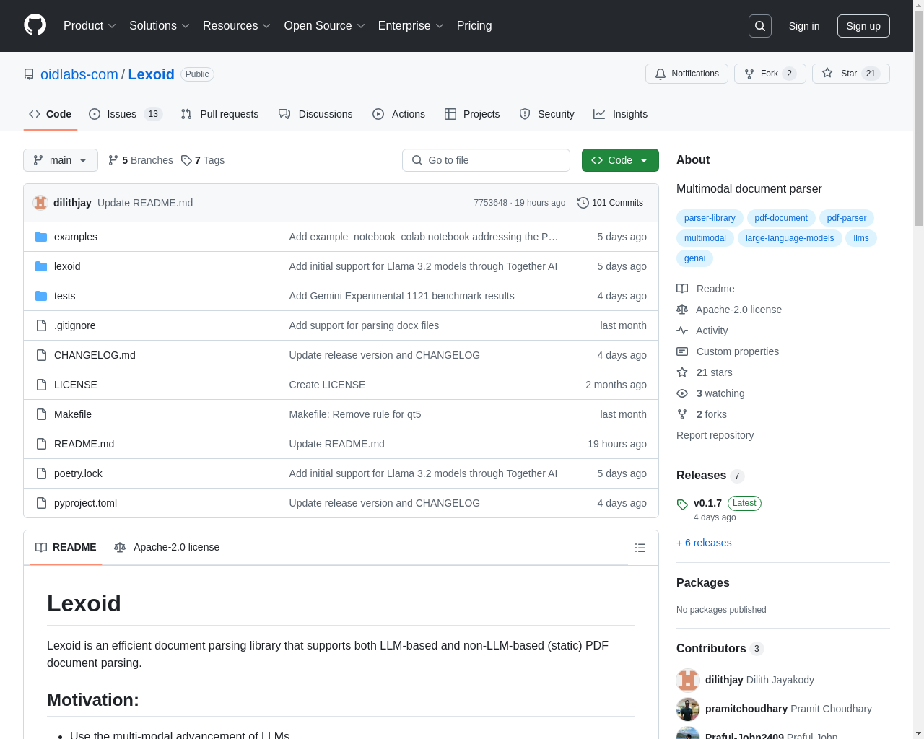Screen dimensions: 924x739
Task: Open the Apache-2.0 license sidebar link
Action: (729, 310)
